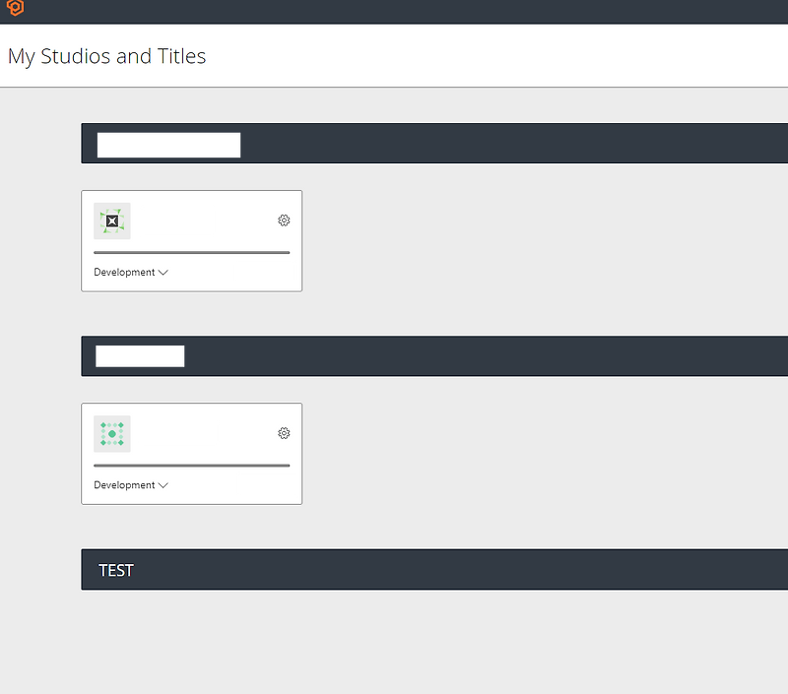The image size is (788, 694).
Task: Click the gear icon beside the top title name
Action: pos(284,221)
